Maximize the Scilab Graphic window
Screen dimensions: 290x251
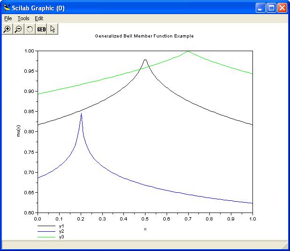pos(271,8)
